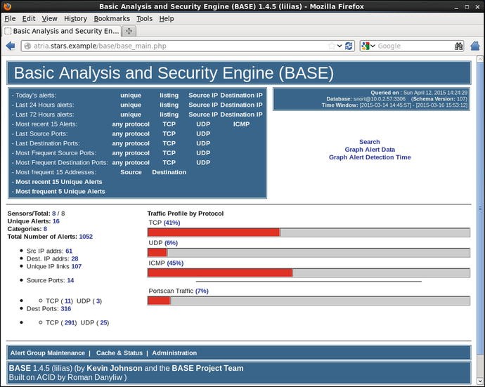485x387 pixels.
Task: Show most frequent 15 Source addresses
Action: pyautogui.click(x=131, y=172)
